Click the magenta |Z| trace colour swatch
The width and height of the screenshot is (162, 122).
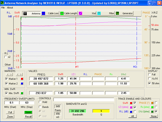tap(131, 107)
